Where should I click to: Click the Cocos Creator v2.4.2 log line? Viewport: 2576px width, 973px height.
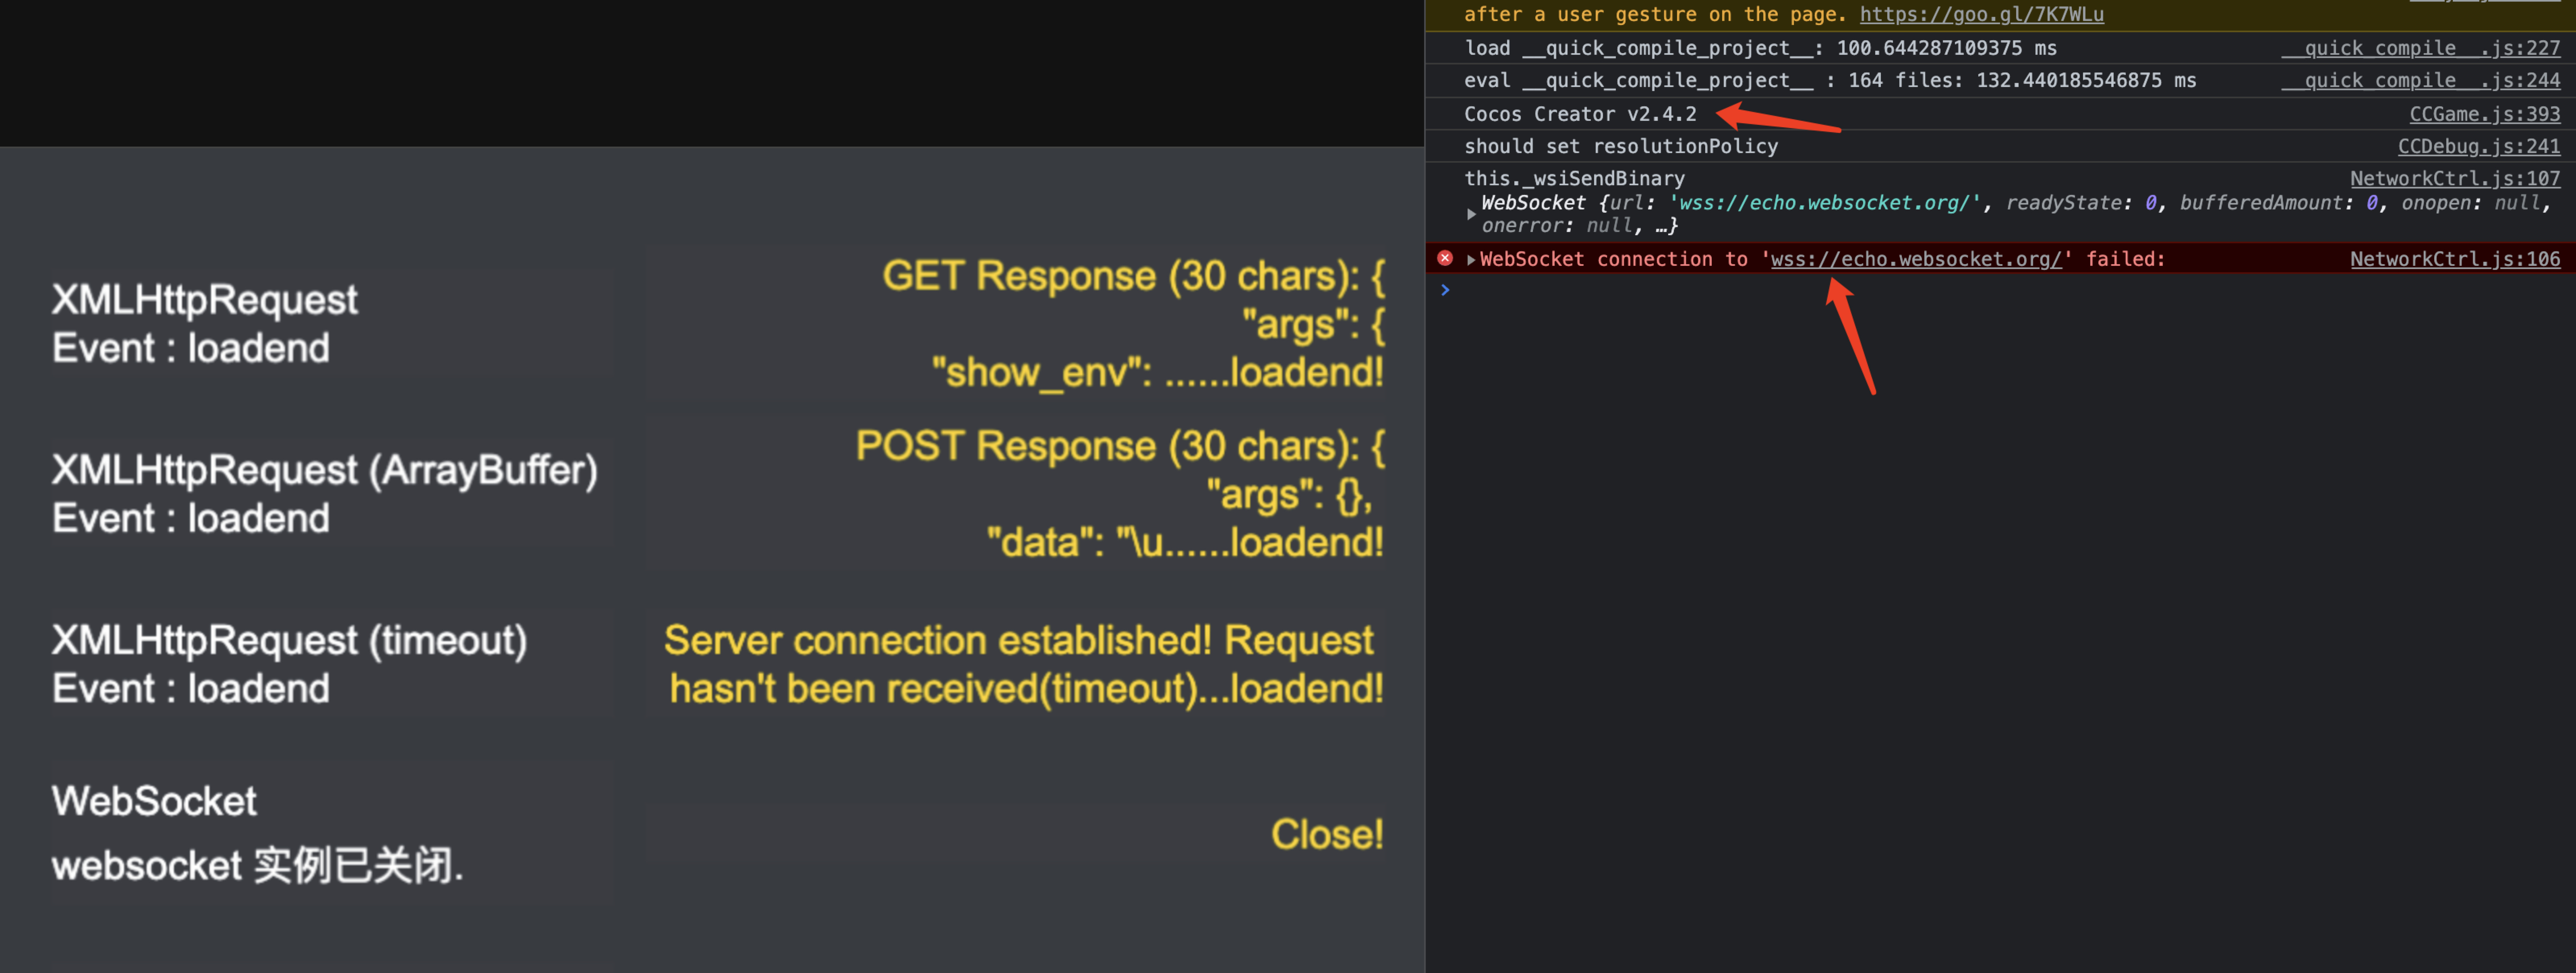click(1579, 114)
